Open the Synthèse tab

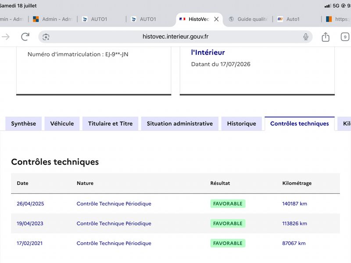[x=24, y=124]
